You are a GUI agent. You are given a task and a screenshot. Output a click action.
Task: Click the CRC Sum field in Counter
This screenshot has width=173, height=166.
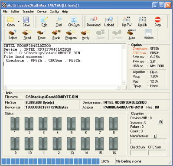point(157,153)
